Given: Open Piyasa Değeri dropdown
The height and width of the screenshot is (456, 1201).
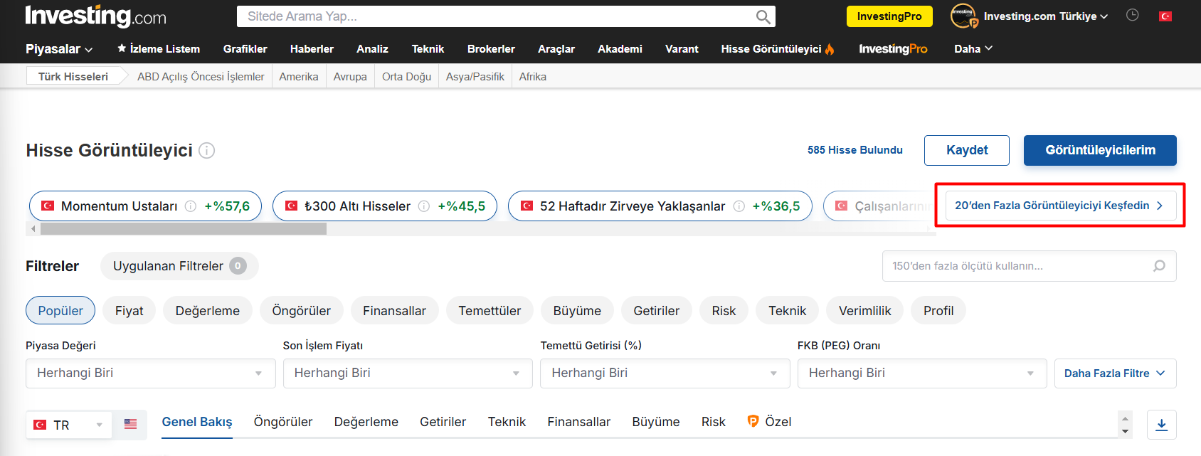Looking at the screenshot, I should (x=151, y=373).
